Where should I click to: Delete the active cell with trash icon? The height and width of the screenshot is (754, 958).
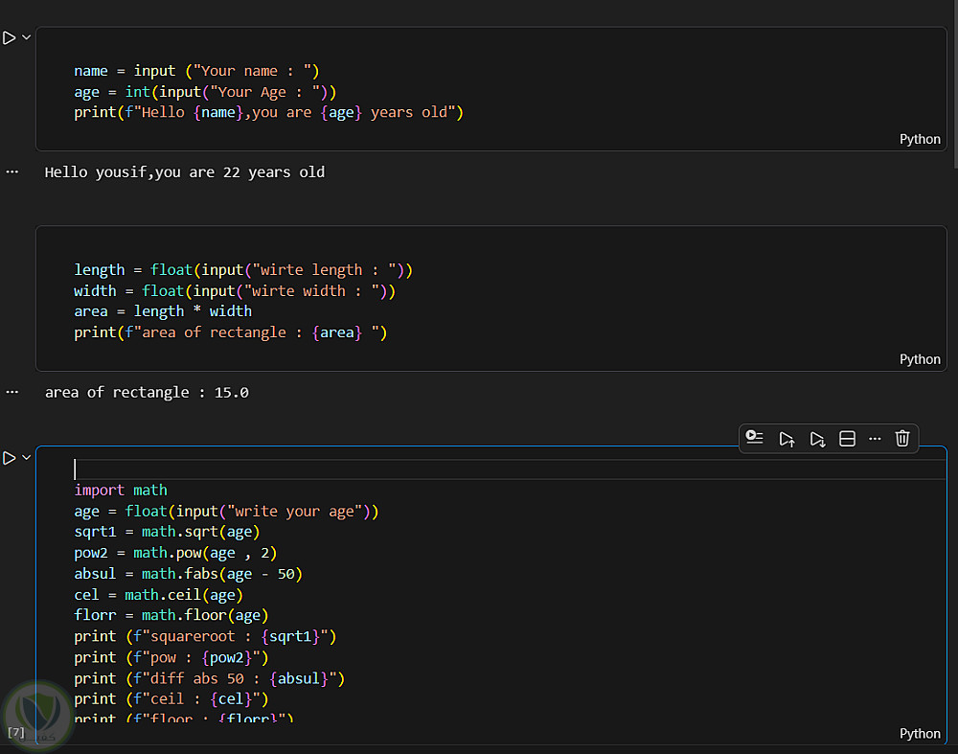click(x=902, y=439)
